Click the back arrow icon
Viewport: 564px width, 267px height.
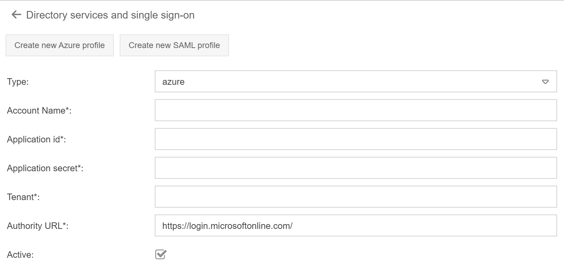click(x=16, y=15)
